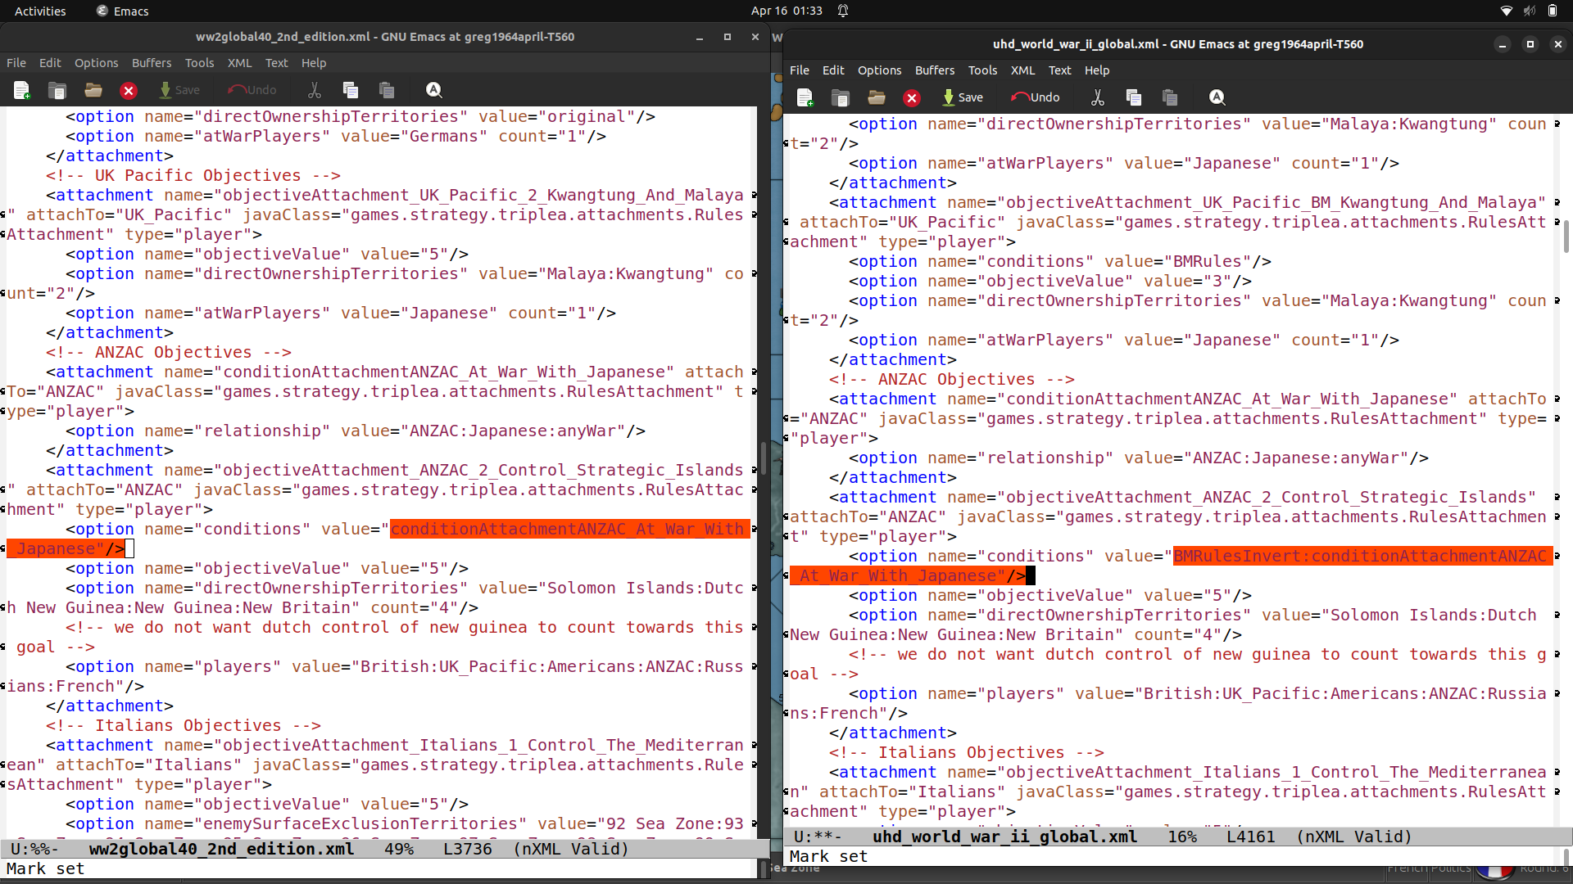This screenshot has width=1573, height=884.
Task: Click 'UK Pacific Objectives' comment in left window
Action: click(x=193, y=175)
